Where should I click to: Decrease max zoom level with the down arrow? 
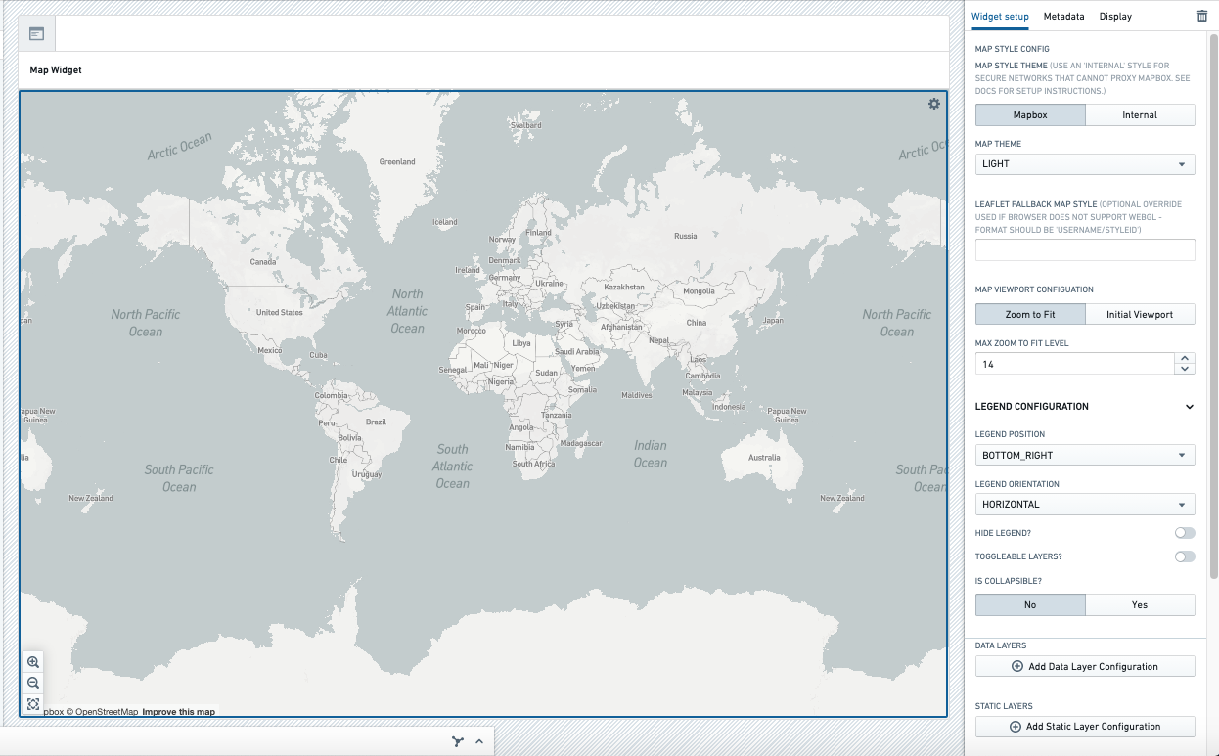coord(1186,369)
